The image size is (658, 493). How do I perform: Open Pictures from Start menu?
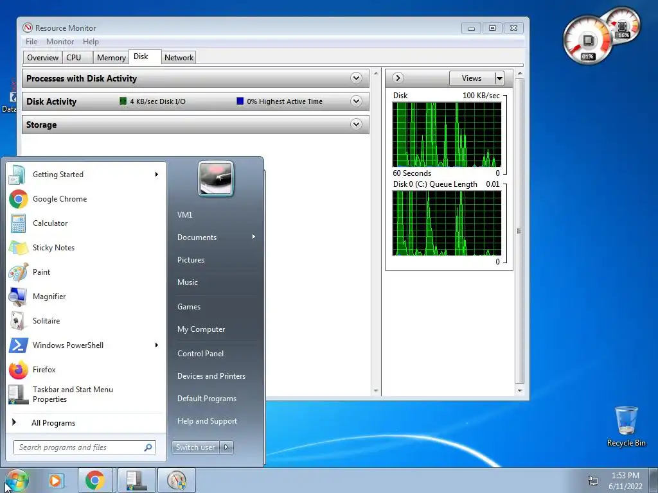[x=190, y=259]
